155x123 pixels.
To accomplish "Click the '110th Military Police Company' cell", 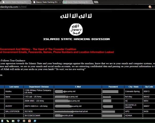I will pos(39,91).
